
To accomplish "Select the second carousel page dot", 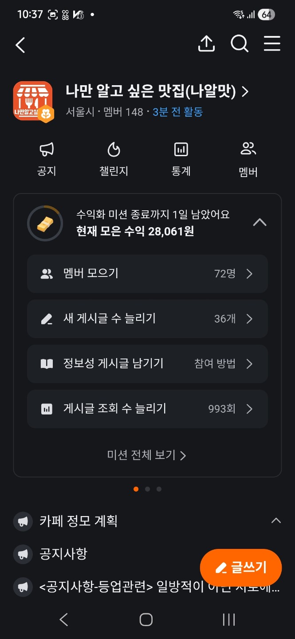I will click(147, 489).
